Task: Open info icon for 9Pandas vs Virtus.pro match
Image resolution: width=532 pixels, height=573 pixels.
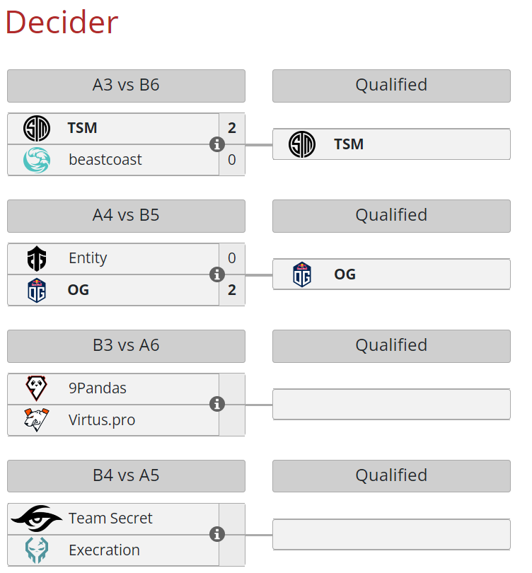Action: 217,404
